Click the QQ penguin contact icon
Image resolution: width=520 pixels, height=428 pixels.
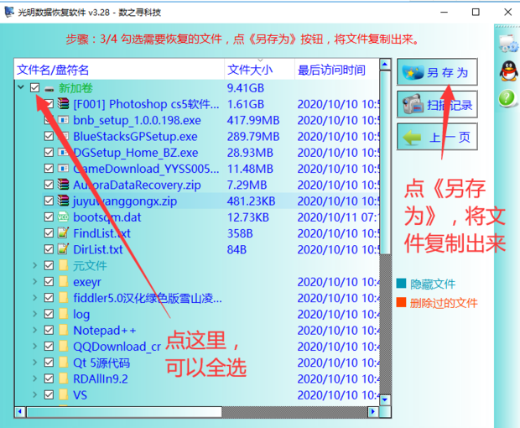[x=508, y=70]
